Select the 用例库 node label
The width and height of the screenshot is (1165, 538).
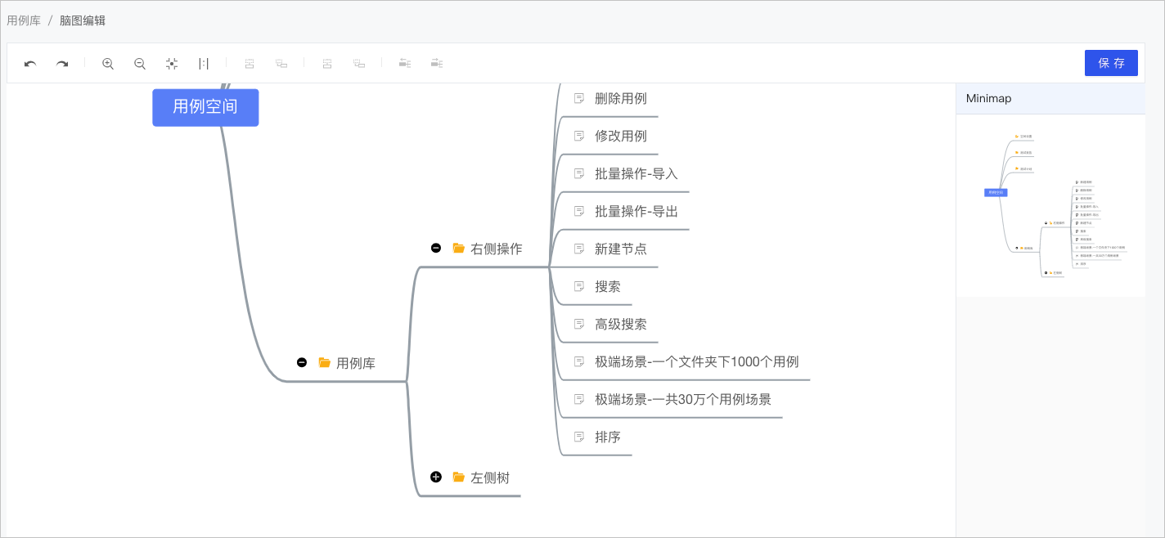[x=356, y=363]
